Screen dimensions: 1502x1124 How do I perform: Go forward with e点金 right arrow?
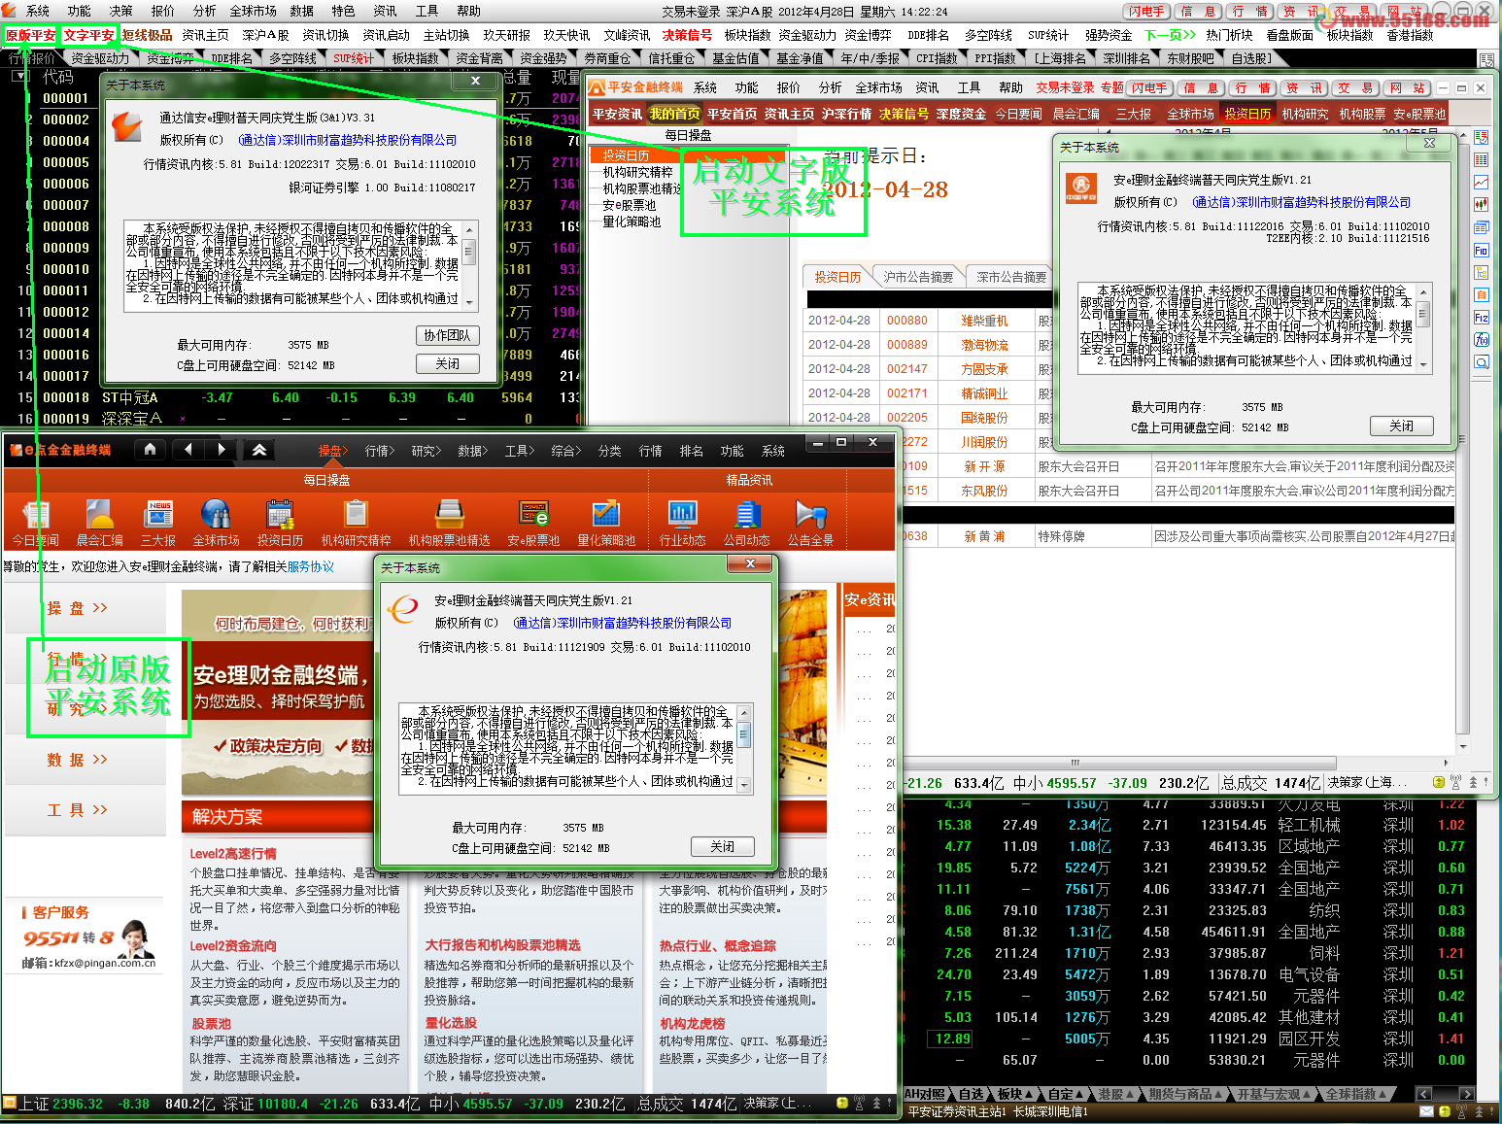(x=222, y=449)
